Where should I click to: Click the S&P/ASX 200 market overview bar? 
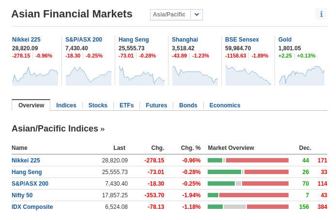[248, 183]
